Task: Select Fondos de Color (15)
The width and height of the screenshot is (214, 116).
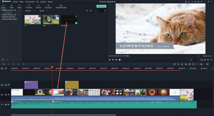Action: click(x=8, y=17)
